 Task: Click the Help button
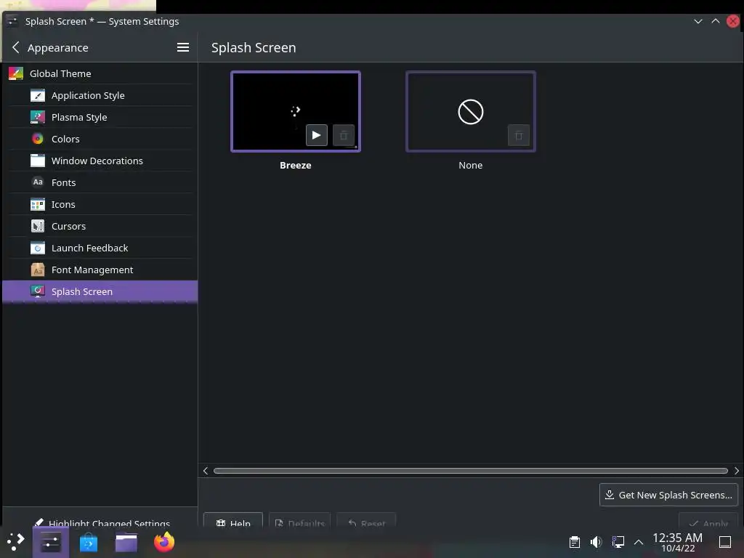[x=233, y=520]
